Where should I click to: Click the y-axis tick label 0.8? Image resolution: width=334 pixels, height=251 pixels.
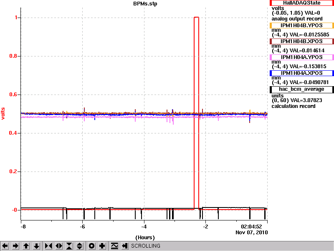[x=13, y=56]
